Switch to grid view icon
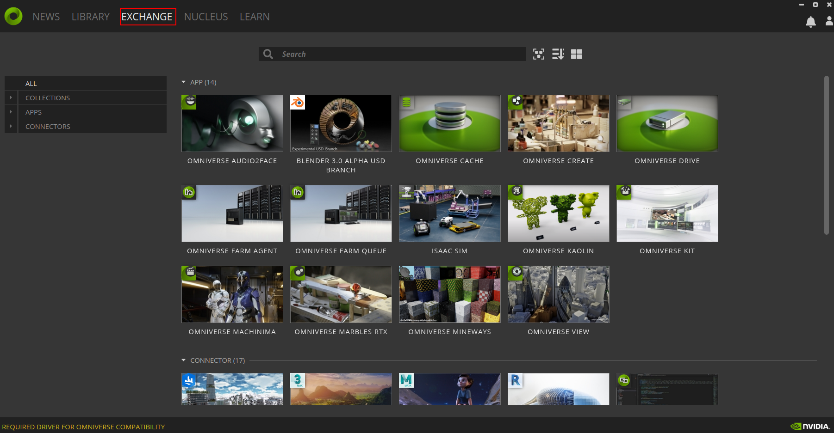This screenshot has height=433, width=834. (x=577, y=54)
